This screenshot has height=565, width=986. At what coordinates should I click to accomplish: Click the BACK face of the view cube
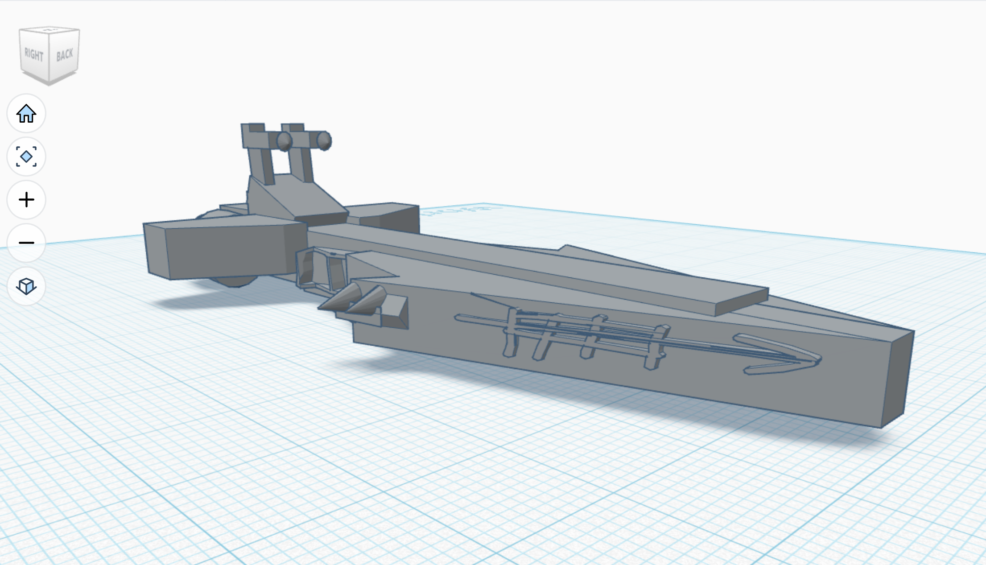pyautogui.click(x=65, y=55)
